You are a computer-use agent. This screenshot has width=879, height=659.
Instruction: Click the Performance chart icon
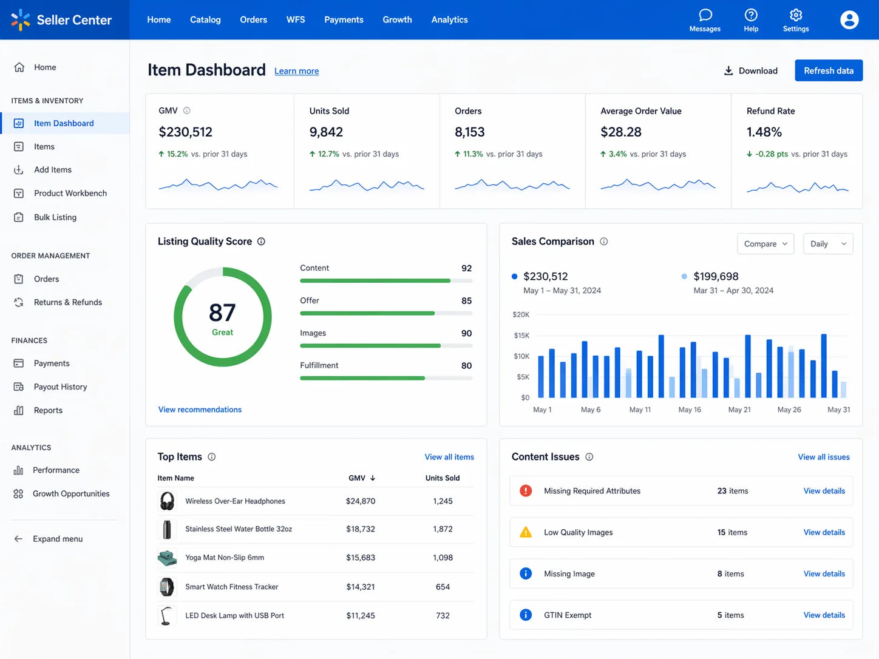pyautogui.click(x=18, y=470)
